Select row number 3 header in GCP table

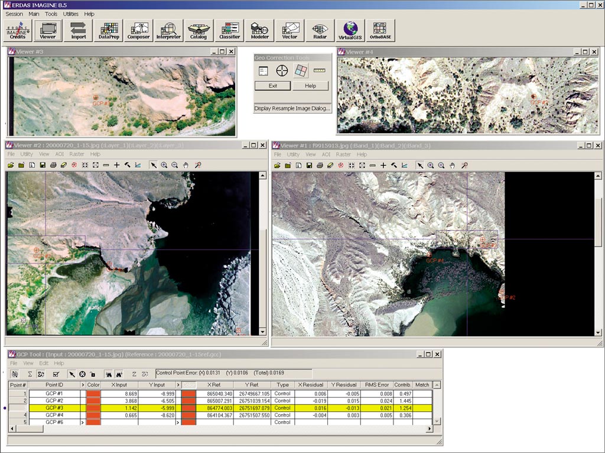(x=18, y=408)
